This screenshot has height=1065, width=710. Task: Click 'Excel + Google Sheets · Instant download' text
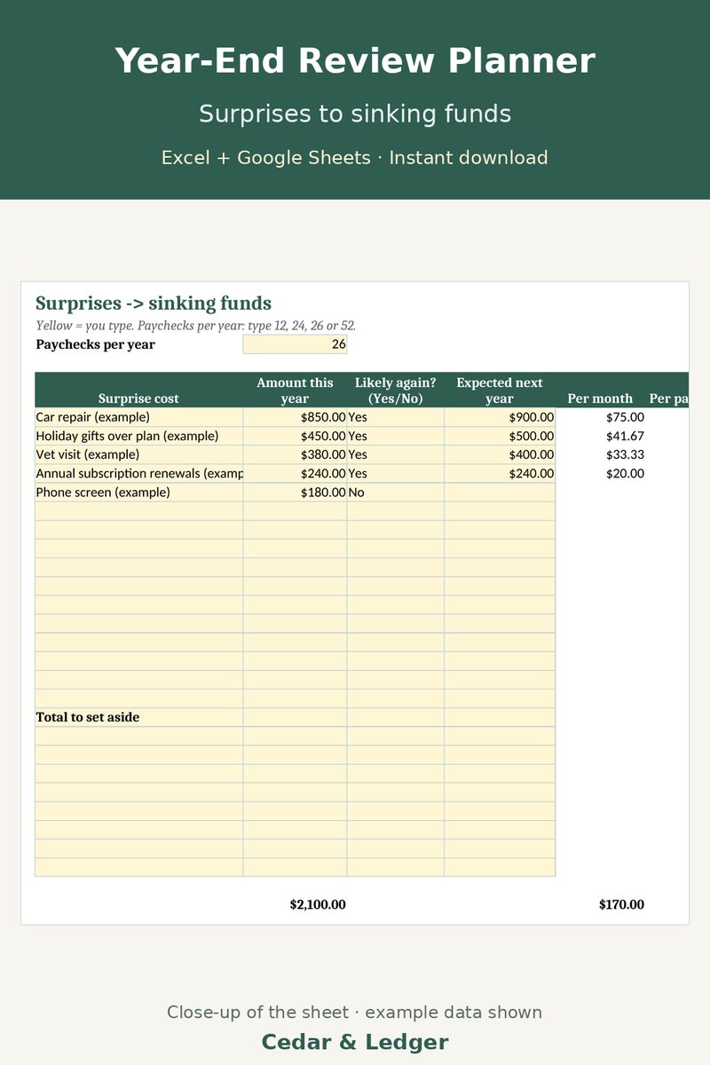(x=355, y=158)
